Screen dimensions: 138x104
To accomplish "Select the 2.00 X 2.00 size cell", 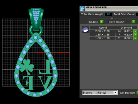I will coord(102,31).
